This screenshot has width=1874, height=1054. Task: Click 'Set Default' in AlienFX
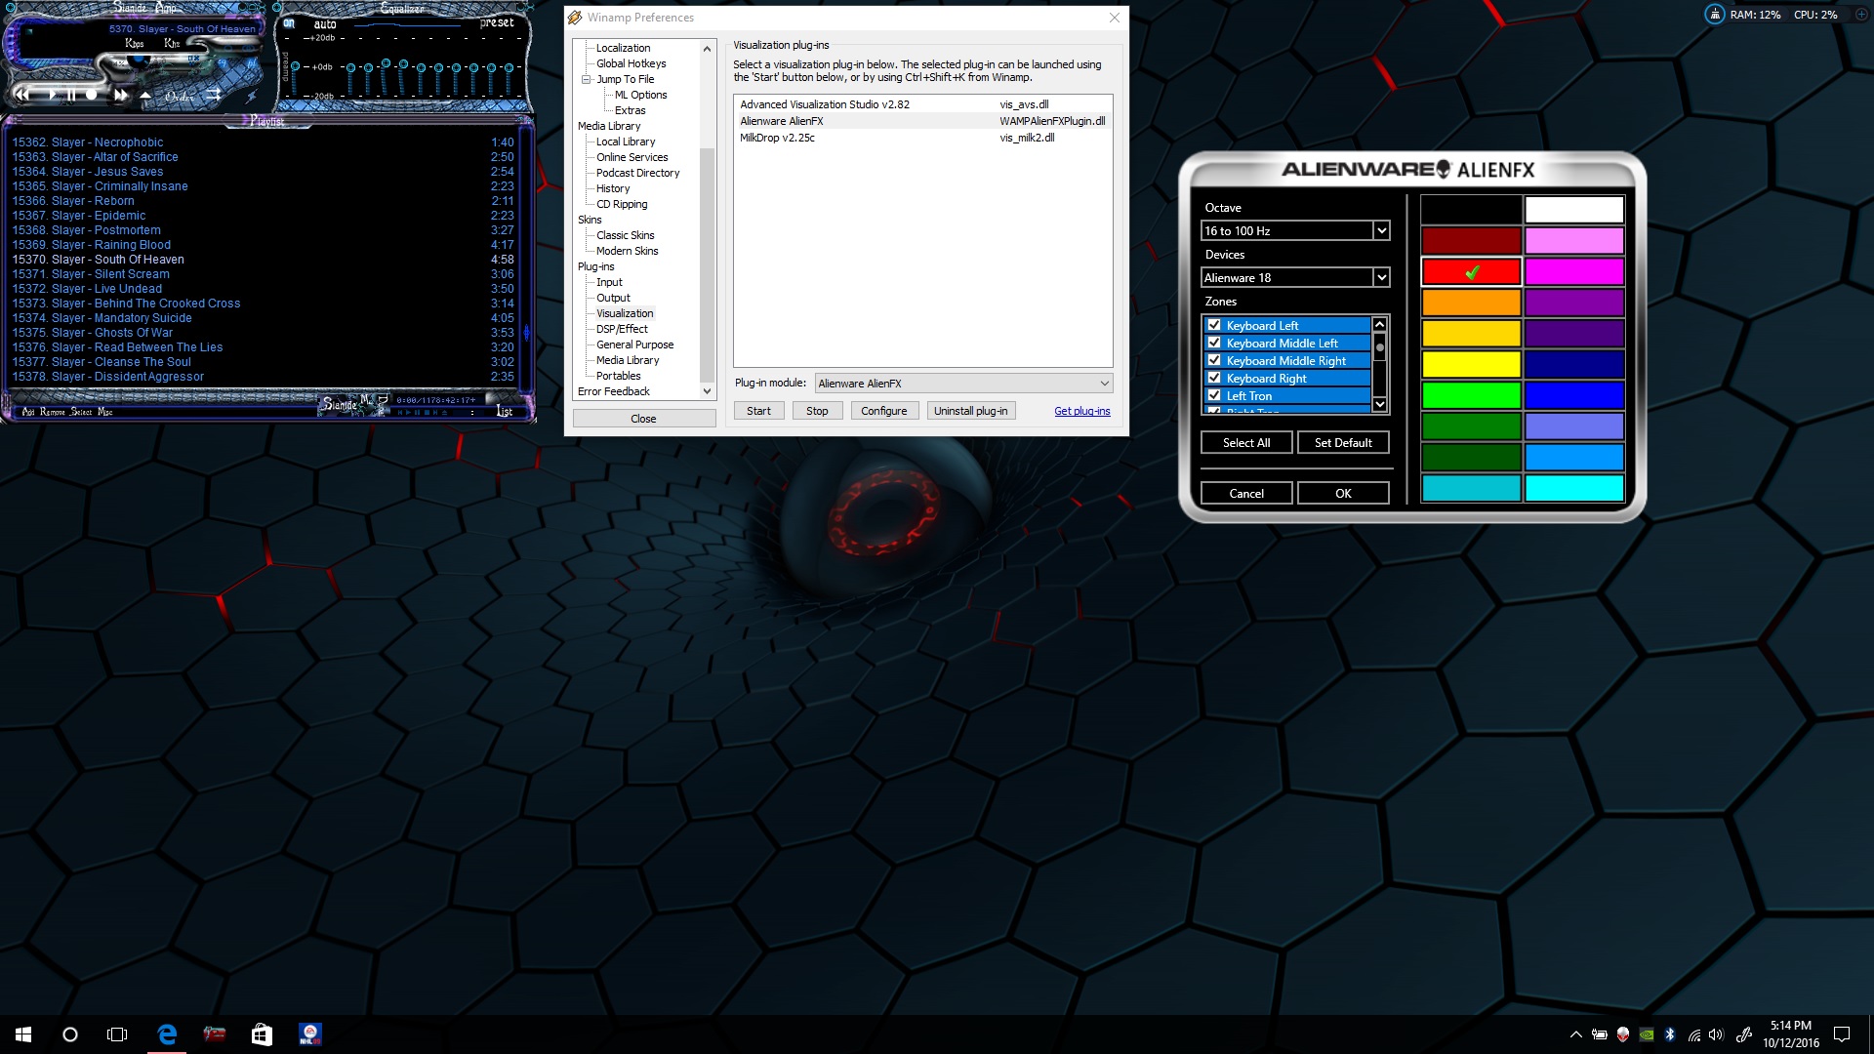1343,443
